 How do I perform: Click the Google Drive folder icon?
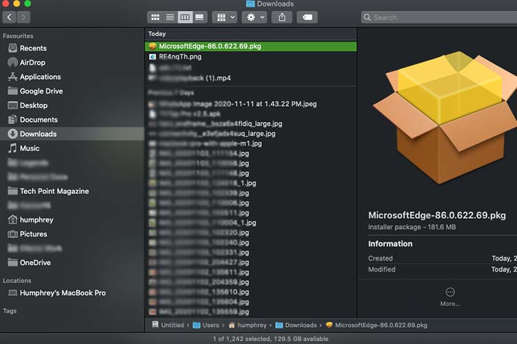pos(12,91)
